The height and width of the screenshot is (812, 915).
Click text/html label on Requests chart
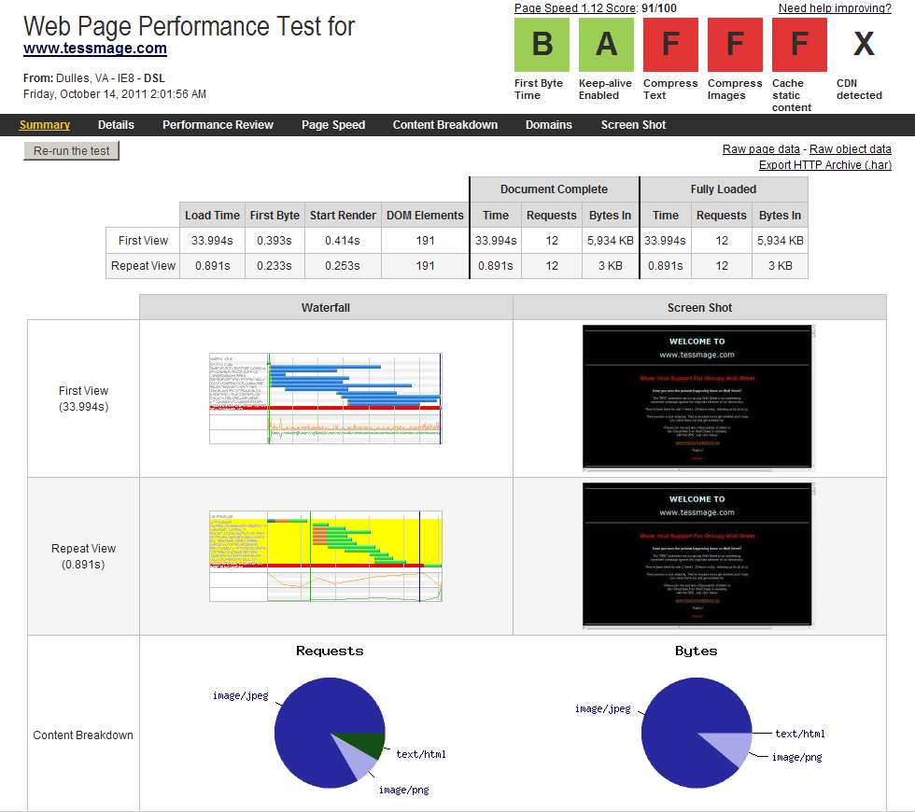pyautogui.click(x=421, y=754)
